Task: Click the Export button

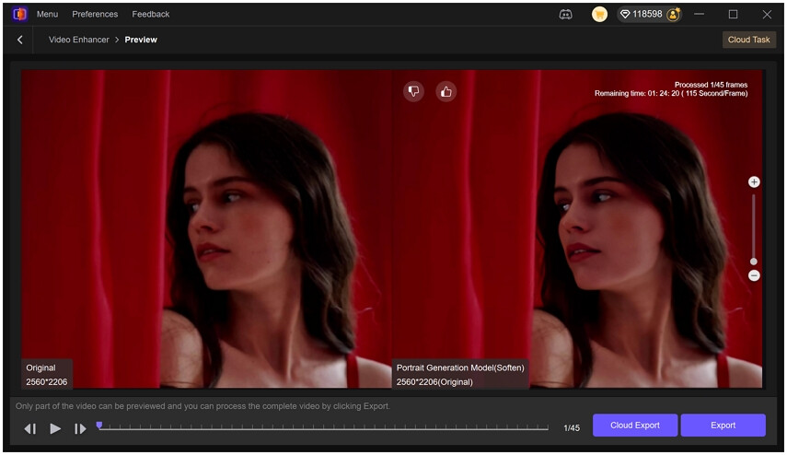Action: (x=723, y=426)
